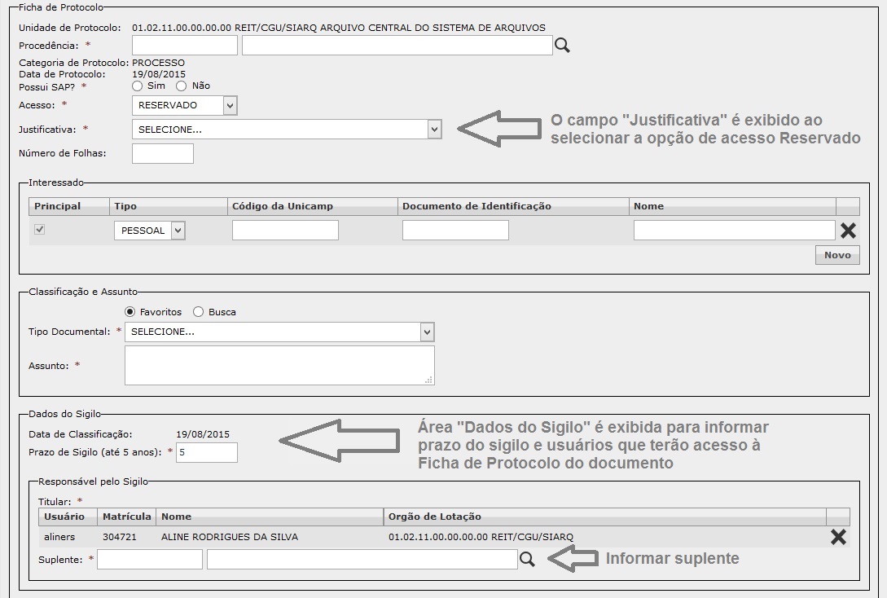Click the Suplente name input field
This screenshot has width=887, height=598.
[x=362, y=560]
